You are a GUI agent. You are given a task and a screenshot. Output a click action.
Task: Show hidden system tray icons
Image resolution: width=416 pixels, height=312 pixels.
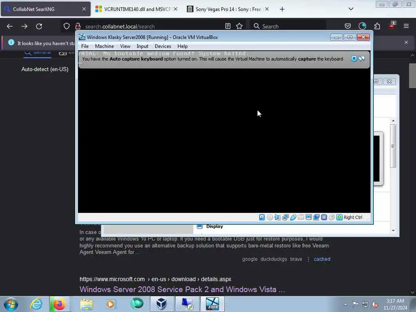tap(345, 305)
